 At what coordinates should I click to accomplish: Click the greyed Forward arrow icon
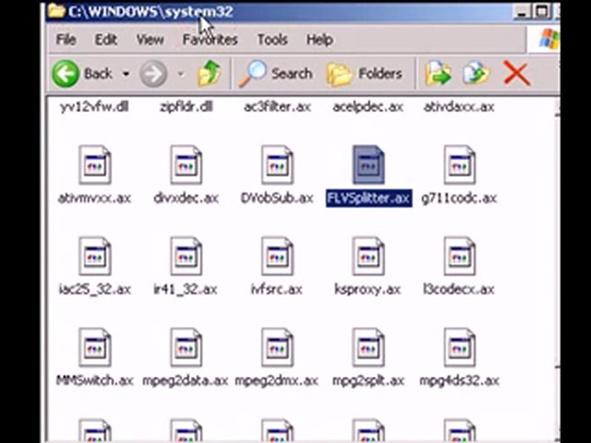click(153, 74)
